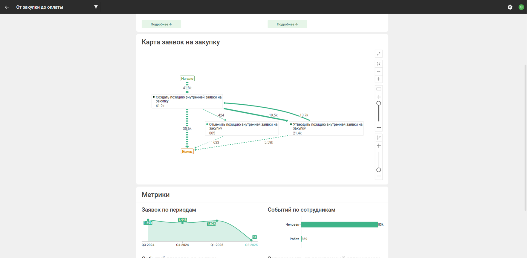Decrease paths detail with bottom minus
Screen dimensions: 527x258
379,176
